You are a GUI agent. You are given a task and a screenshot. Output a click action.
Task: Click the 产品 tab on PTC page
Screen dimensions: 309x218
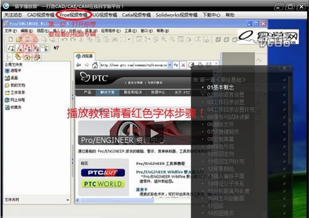[x=87, y=92]
